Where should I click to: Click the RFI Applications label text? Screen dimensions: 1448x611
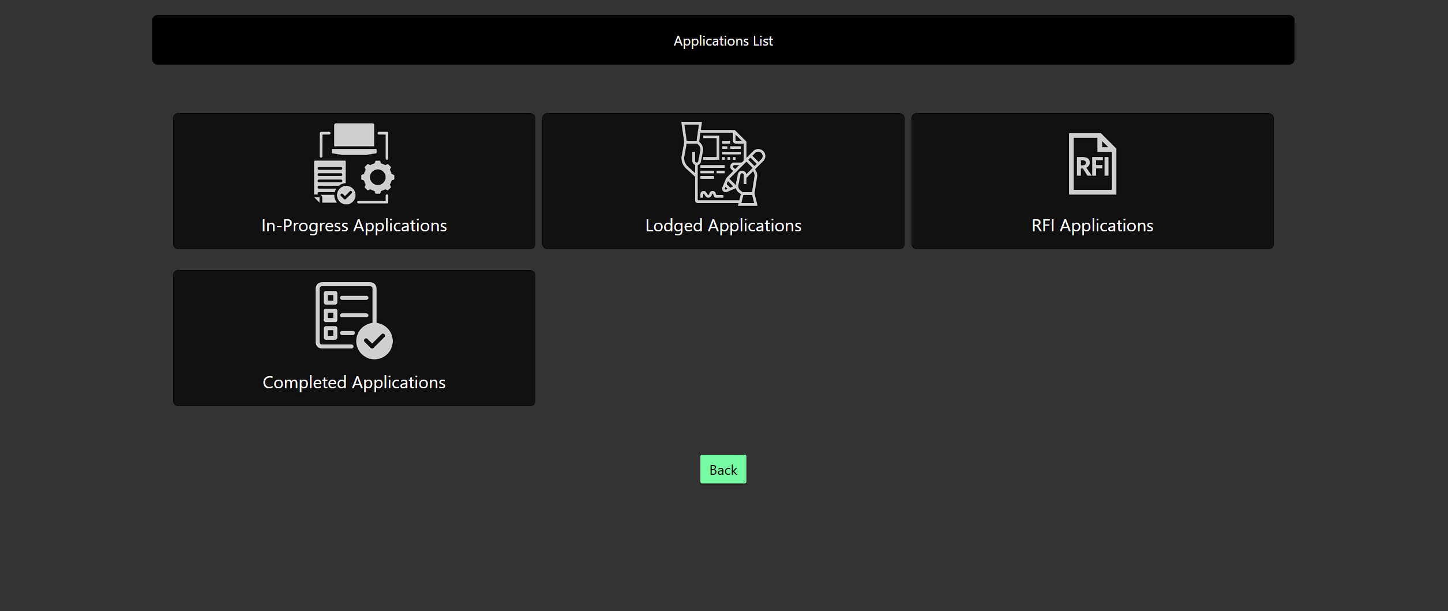1092,226
